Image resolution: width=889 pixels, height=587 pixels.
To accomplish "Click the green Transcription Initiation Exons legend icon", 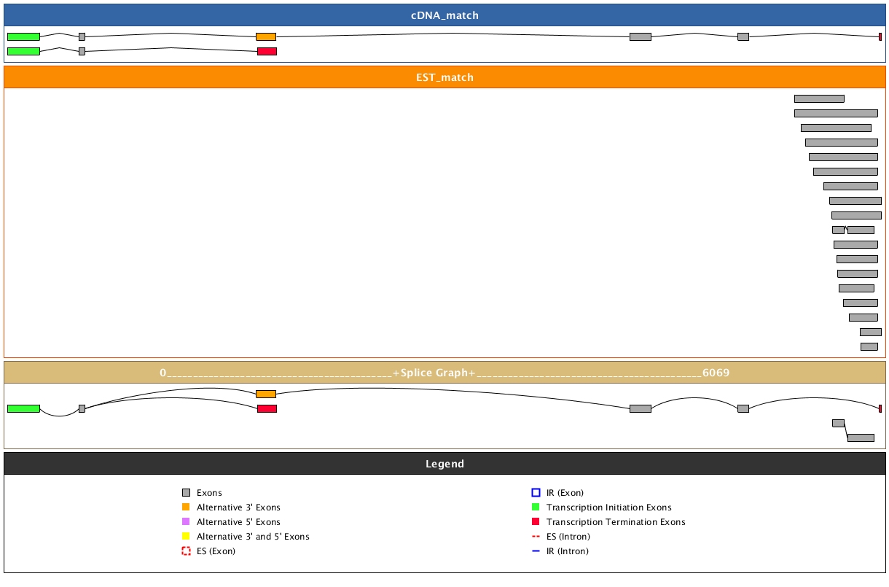I will point(536,508).
